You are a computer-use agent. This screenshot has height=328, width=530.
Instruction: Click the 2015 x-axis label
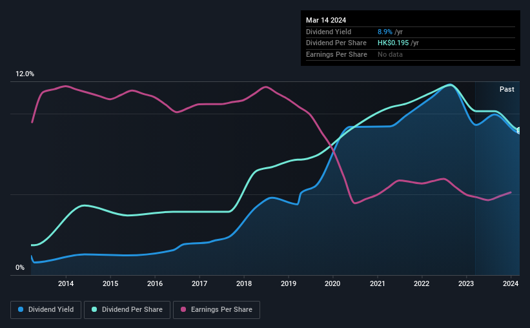[110, 283]
